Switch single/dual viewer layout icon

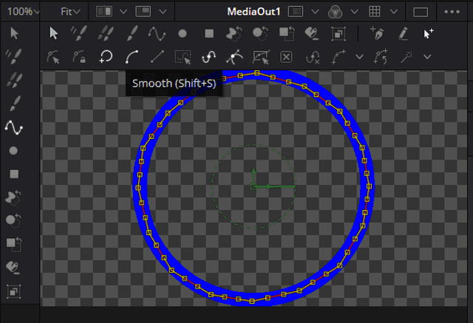421,12
